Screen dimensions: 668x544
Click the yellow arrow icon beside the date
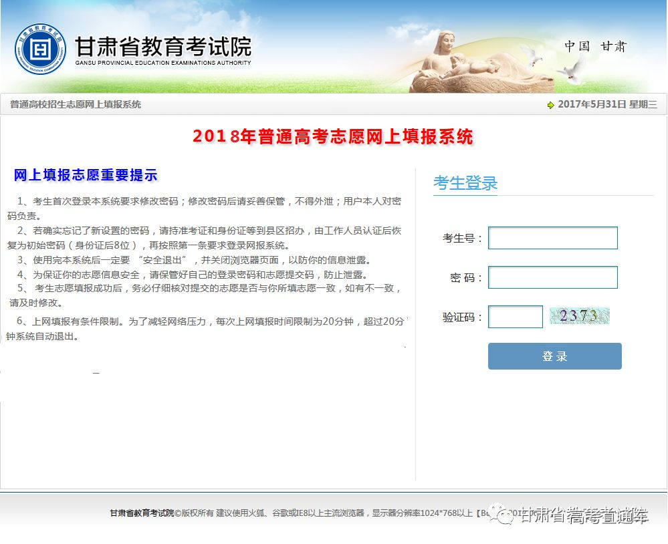pos(550,105)
